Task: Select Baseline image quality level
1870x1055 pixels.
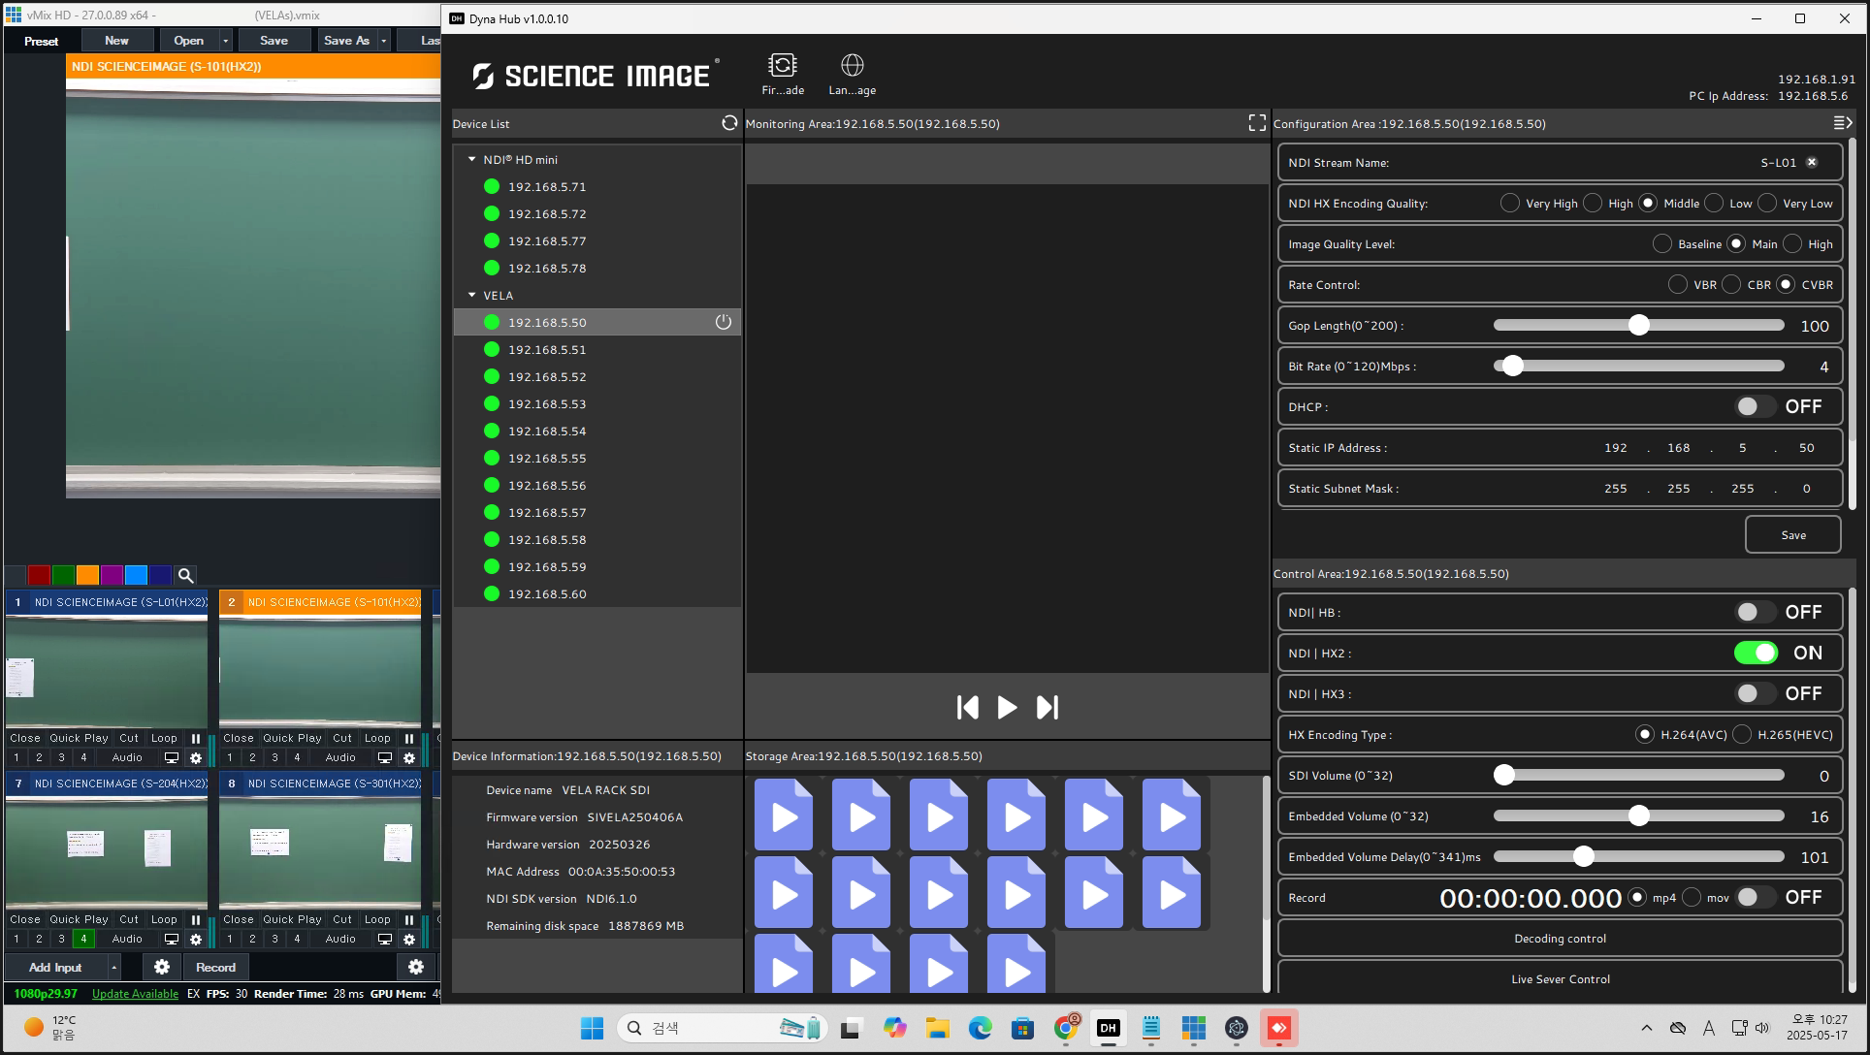Action: 1662,243
